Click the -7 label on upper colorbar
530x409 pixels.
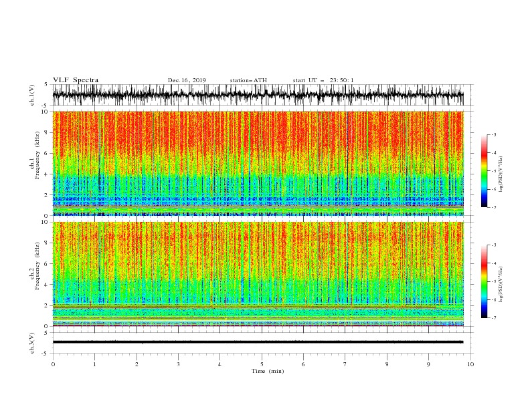[x=494, y=208]
